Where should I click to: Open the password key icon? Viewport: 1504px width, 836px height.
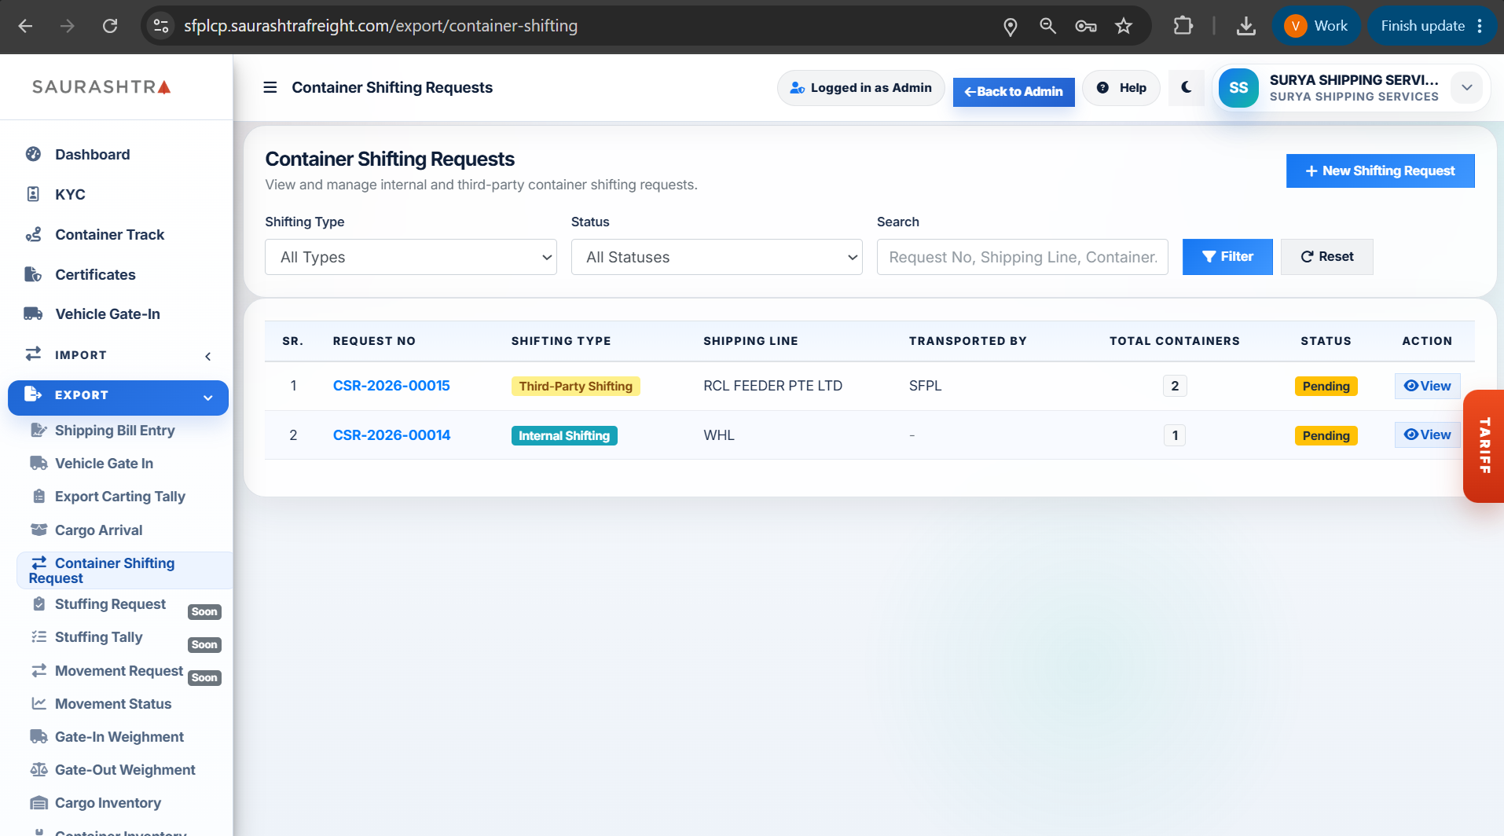(x=1085, y=26)
